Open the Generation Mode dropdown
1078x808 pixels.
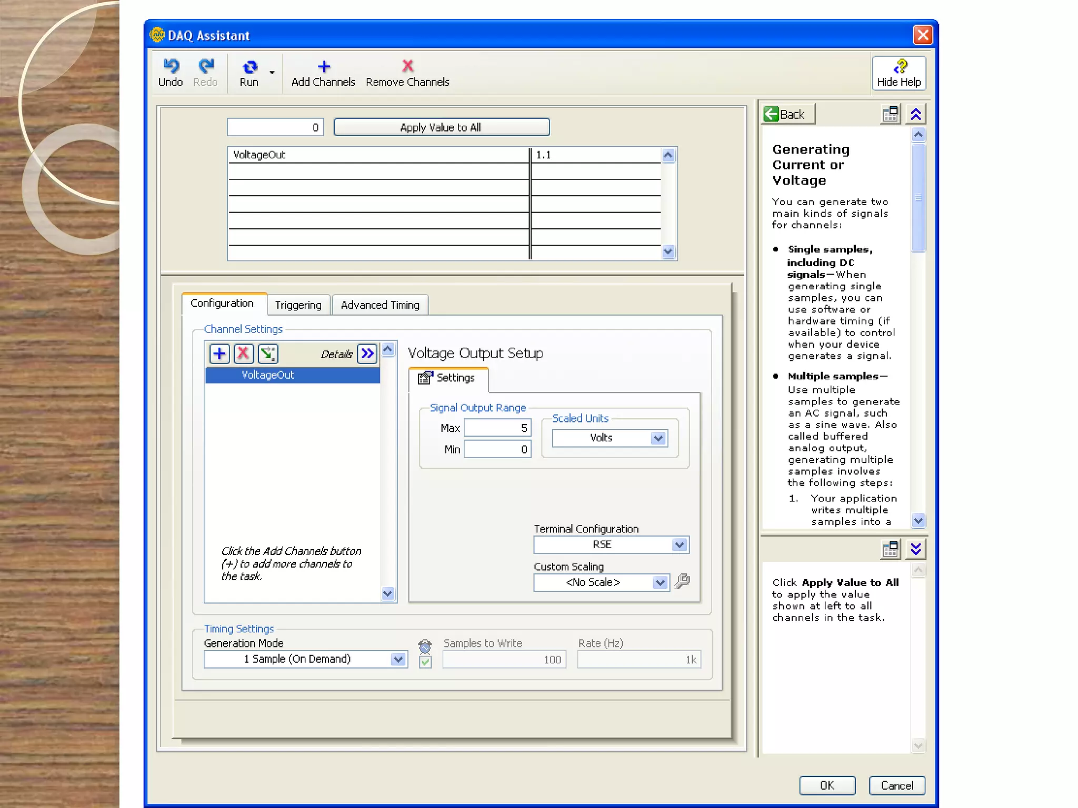[x=398, y=659]
